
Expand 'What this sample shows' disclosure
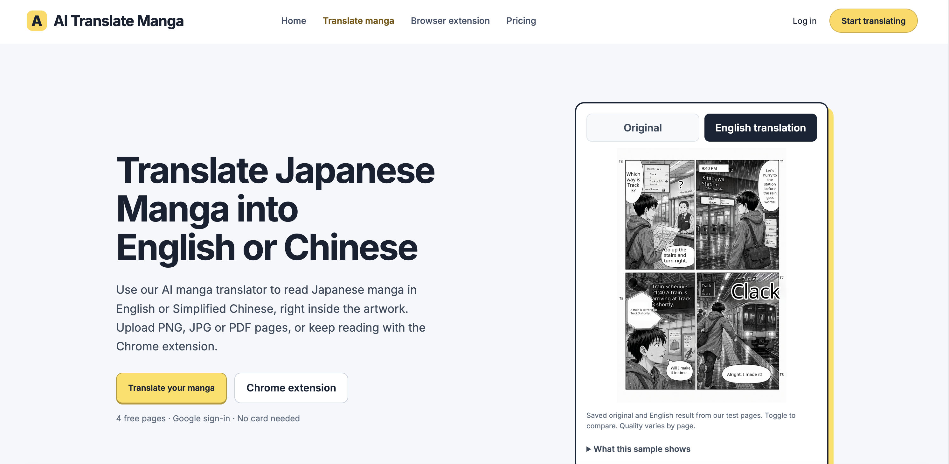click(638, 449)
